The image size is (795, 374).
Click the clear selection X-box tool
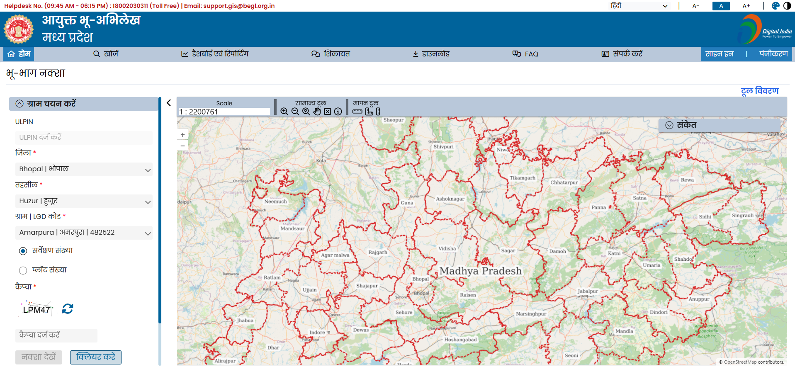tap(328, 112)
